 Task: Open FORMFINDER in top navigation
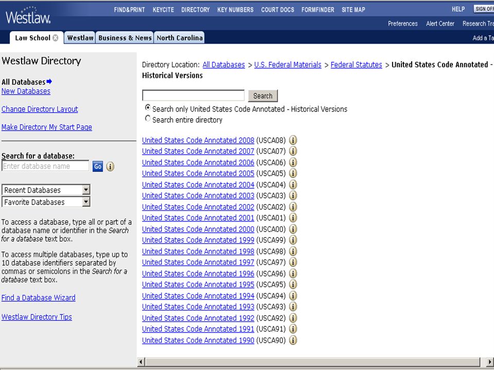318,10
